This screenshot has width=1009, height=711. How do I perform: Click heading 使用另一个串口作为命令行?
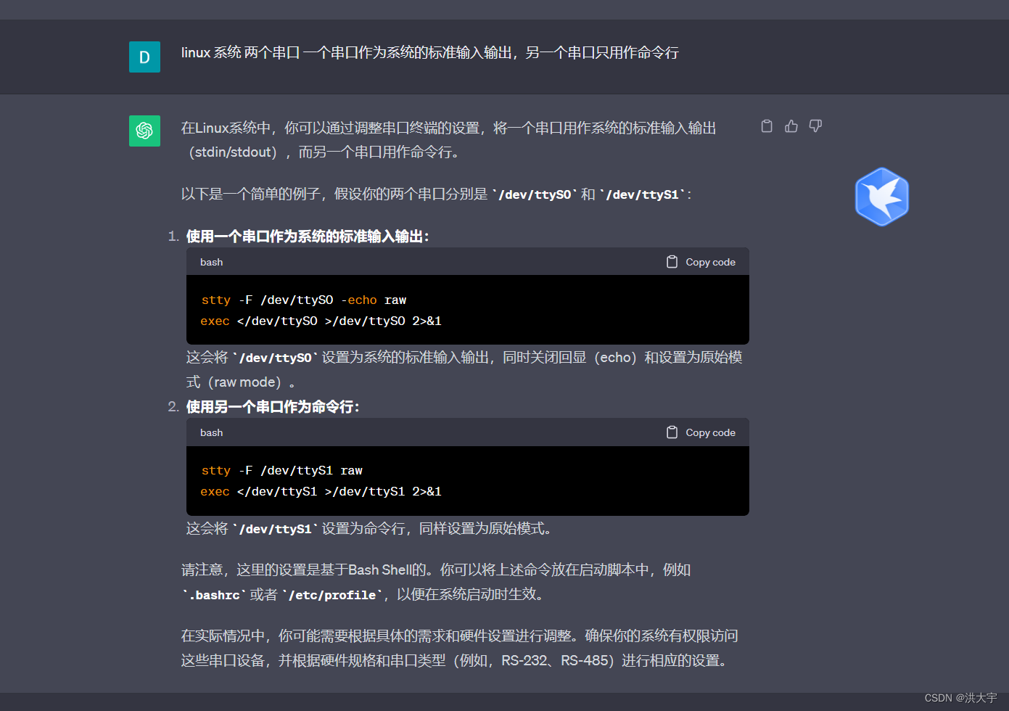273,407
